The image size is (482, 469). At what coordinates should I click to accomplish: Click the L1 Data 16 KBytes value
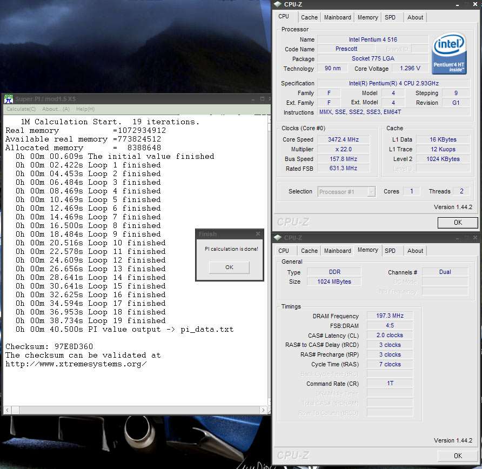[443, 139]
